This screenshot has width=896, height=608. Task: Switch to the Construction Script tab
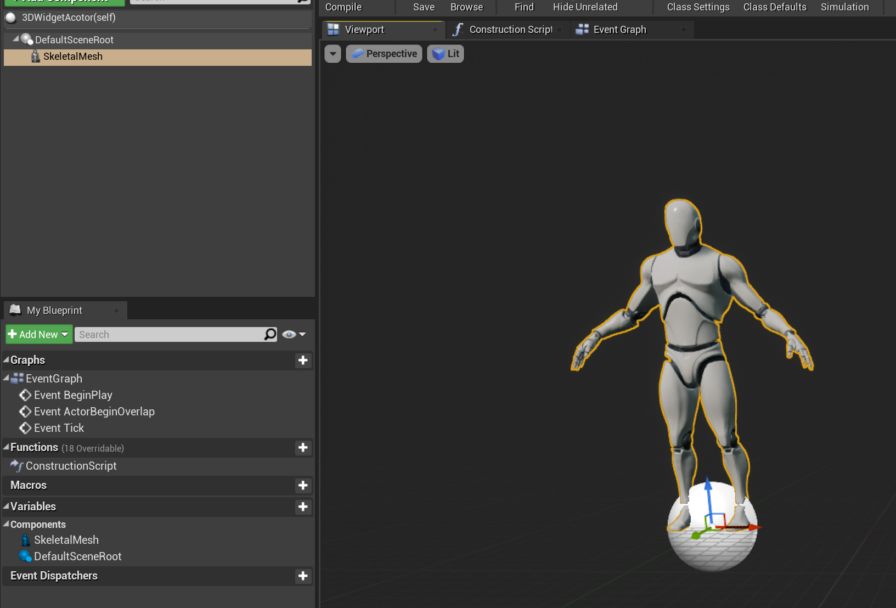click(x=509, y=29)
